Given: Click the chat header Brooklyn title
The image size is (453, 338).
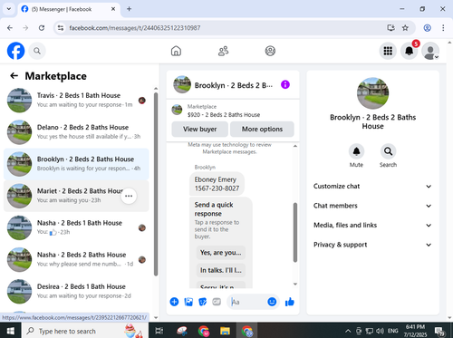Looking at the screenshot, I should pyautogui.click(x=234, y=85).
